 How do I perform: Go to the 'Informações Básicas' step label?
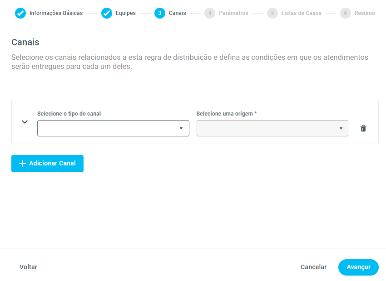[x=56, y=13]
